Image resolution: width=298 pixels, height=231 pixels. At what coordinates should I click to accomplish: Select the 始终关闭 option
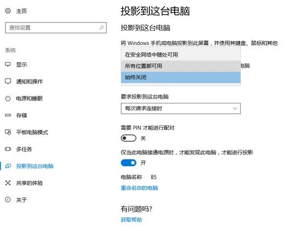tap(181, 77)
